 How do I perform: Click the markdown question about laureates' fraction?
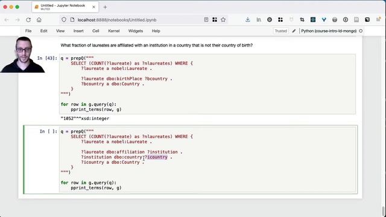(157, 45)
